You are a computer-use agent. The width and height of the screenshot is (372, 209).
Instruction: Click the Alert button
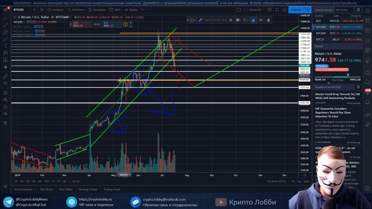pyautogui.click(x=115, y=10)
